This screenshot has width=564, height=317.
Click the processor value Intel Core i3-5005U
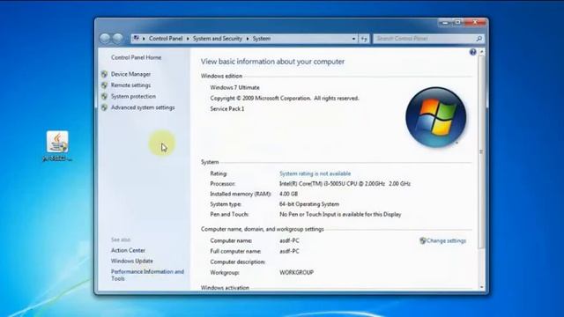coord(345,184)
